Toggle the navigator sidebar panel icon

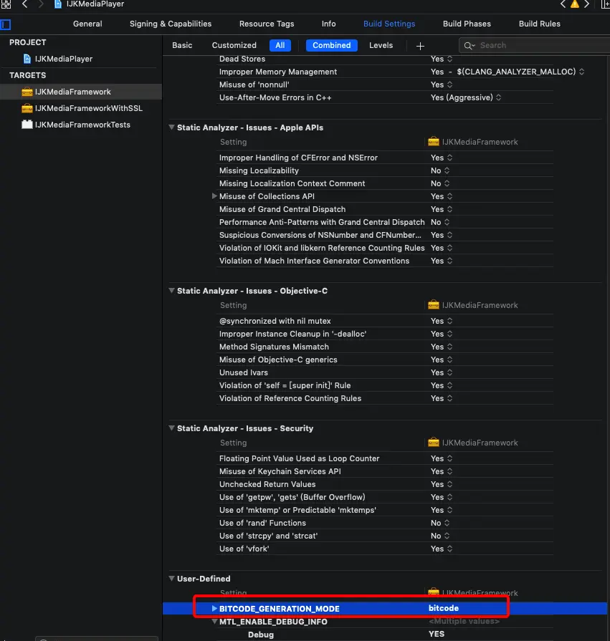tap(6, 24)
